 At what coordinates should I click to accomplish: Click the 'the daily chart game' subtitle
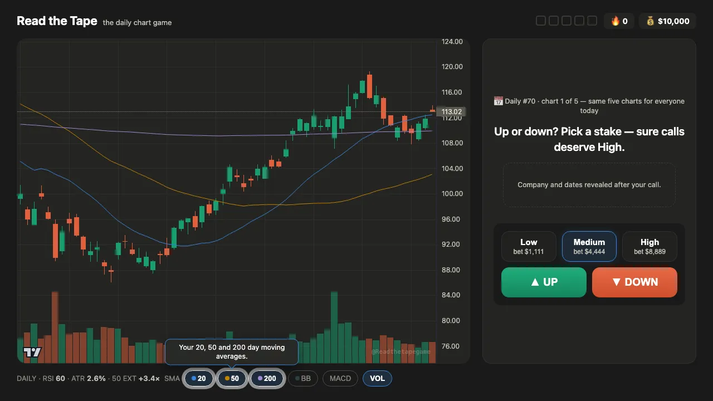point(137,23)
